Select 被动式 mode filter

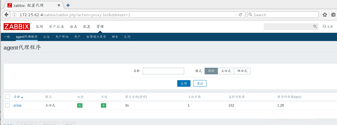(242, 71)
